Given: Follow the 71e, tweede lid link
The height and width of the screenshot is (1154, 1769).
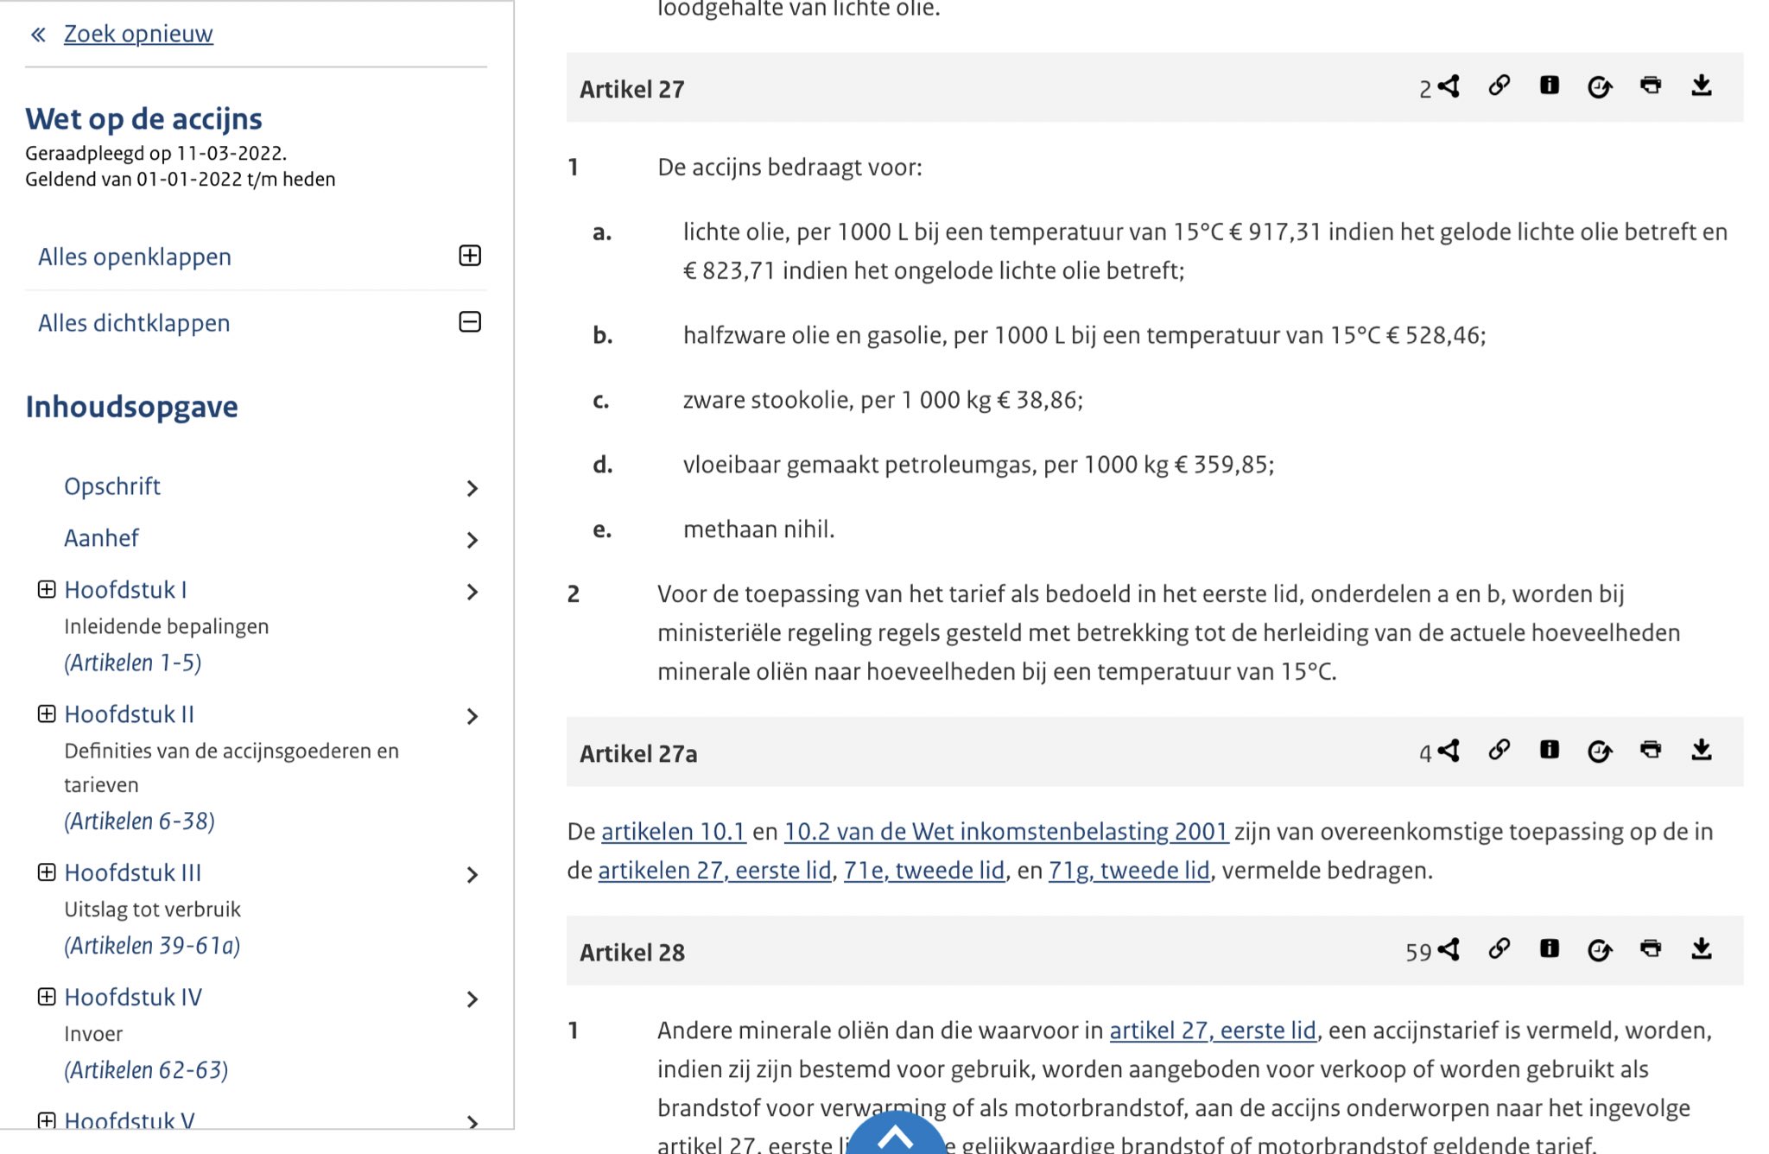Looking at the screenshot, I should click(x=923, y=870).
